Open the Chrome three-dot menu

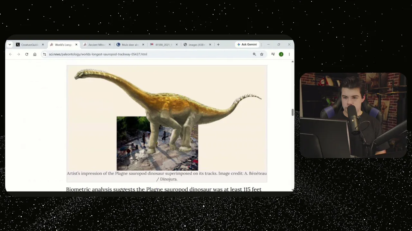289,54
